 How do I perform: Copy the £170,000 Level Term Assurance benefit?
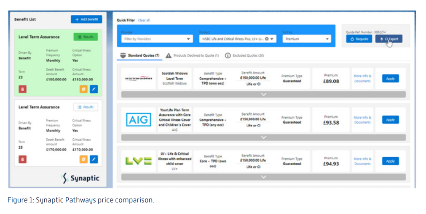(x=83, y=159)
